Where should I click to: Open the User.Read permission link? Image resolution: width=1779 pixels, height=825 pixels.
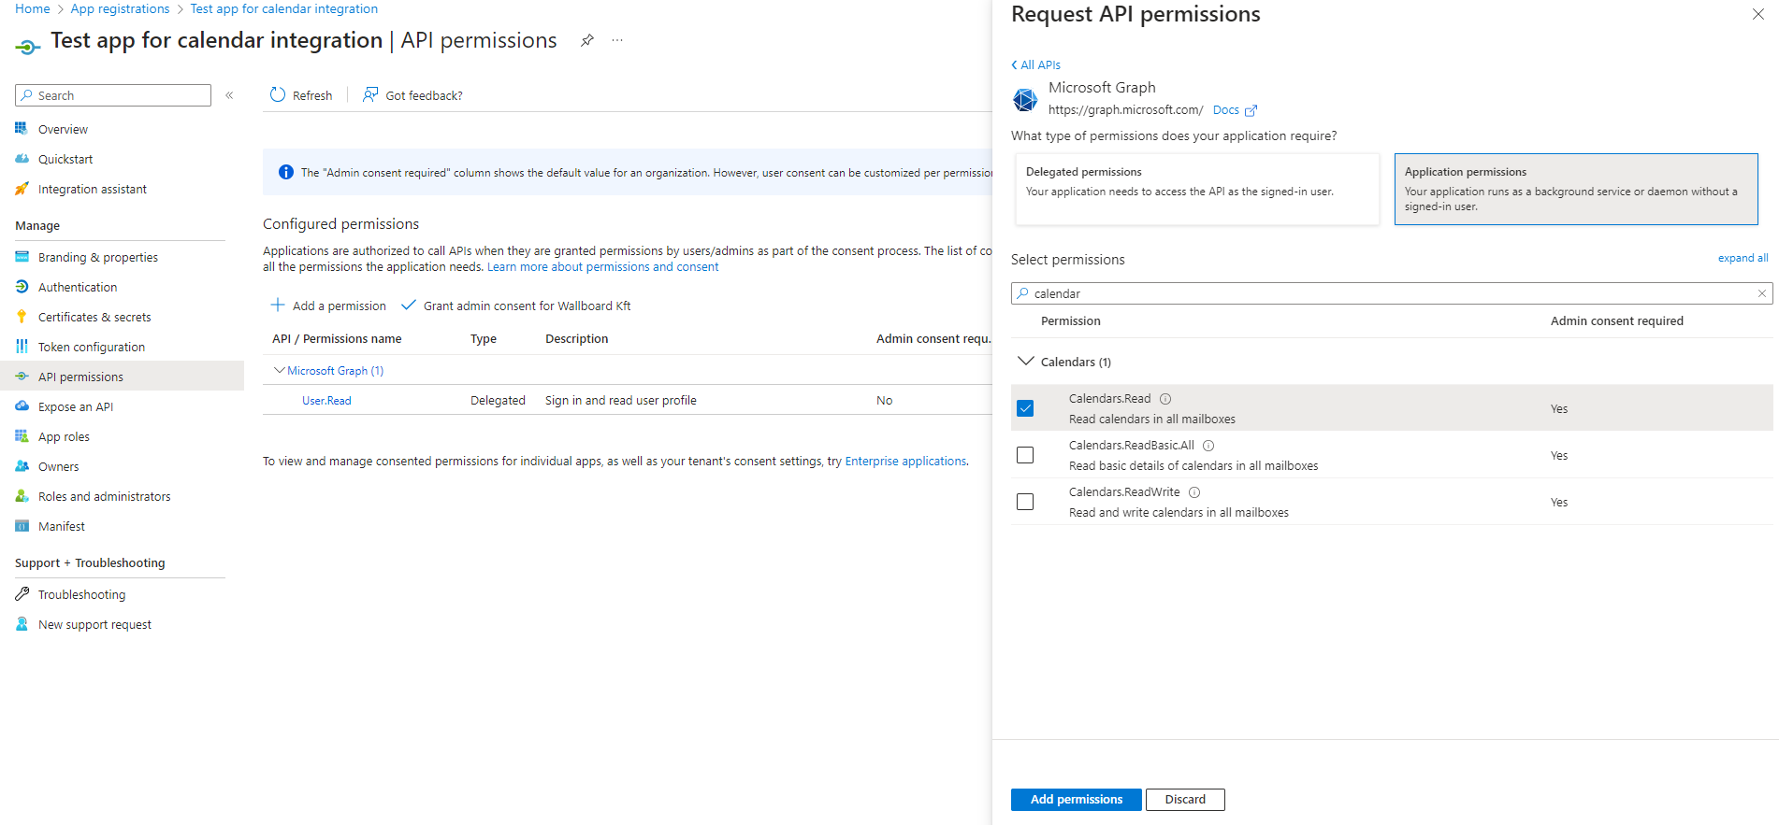click(x=326, y=400)
